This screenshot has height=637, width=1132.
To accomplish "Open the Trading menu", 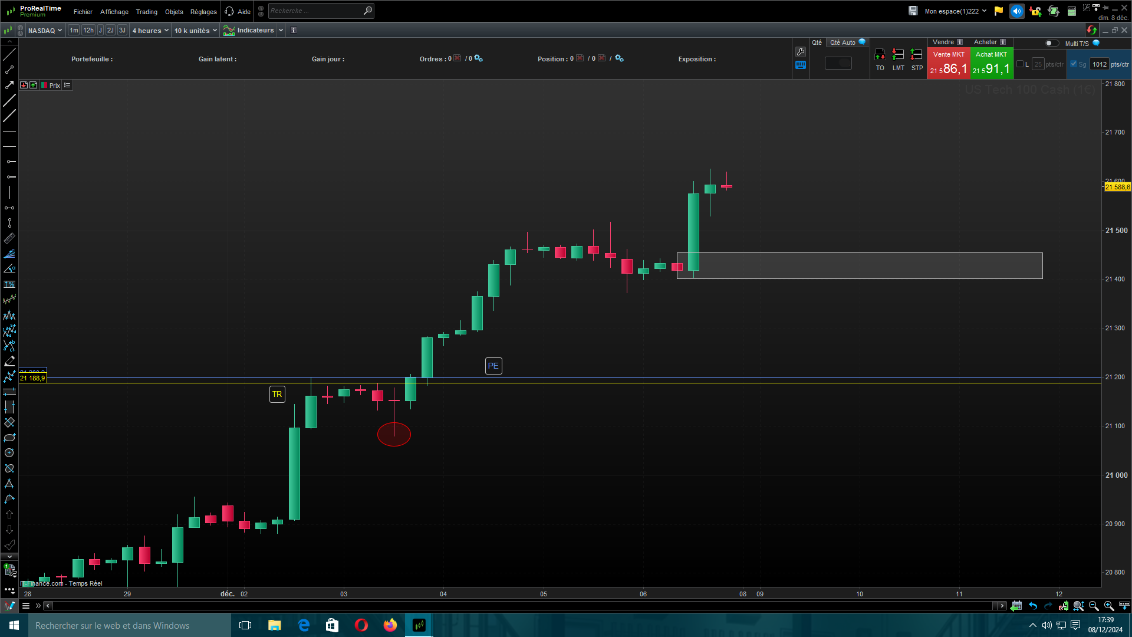I will coord(146,12).
